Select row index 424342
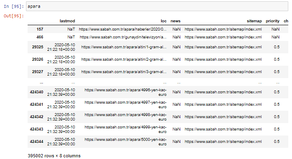 pyautogui.click(x=36, y=117)
